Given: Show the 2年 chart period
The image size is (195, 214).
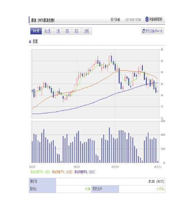Looking at the screenshot, I should tap(67, 31).
